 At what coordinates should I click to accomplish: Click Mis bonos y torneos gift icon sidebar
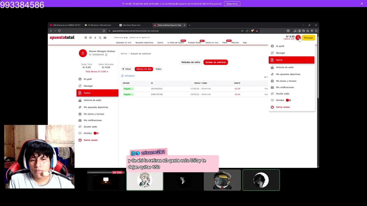tap(80, 114)
